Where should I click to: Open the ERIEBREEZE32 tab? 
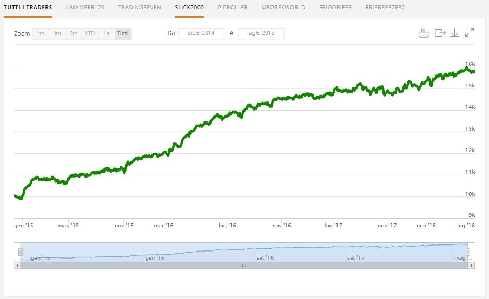tap(385, 7)
